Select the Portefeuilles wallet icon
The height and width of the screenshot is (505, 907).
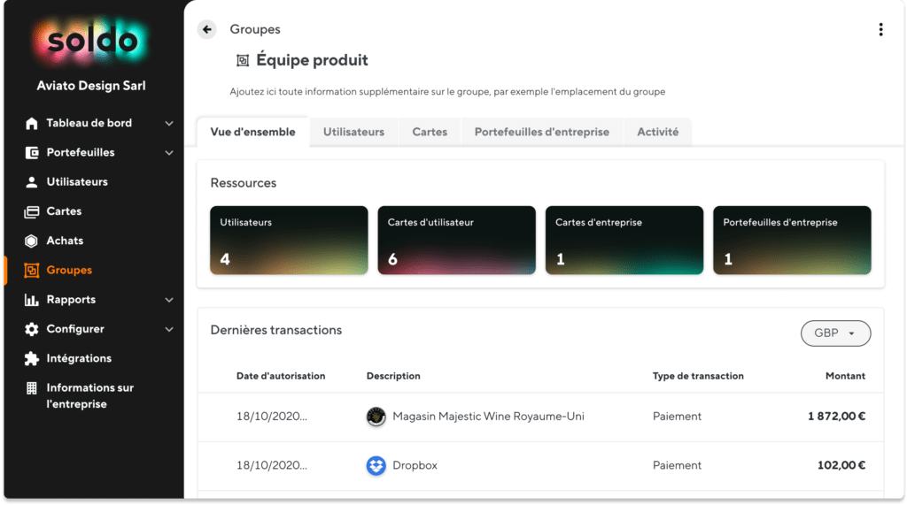click(32, 152)
